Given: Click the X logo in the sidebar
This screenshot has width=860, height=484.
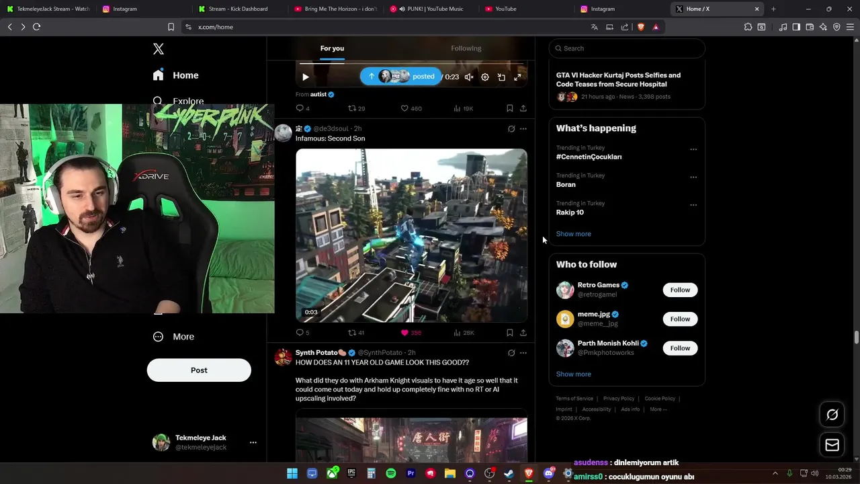Looking at the screenshot, I should coord(159,49).
